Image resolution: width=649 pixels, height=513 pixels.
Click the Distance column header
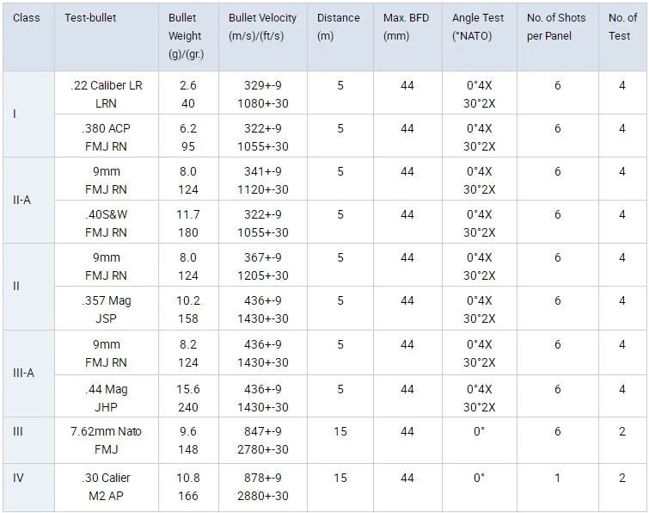(x=339, y=27)
